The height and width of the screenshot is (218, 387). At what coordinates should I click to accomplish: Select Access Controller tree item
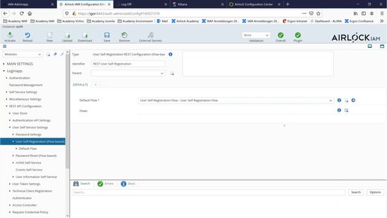click(x=24, y=205)
